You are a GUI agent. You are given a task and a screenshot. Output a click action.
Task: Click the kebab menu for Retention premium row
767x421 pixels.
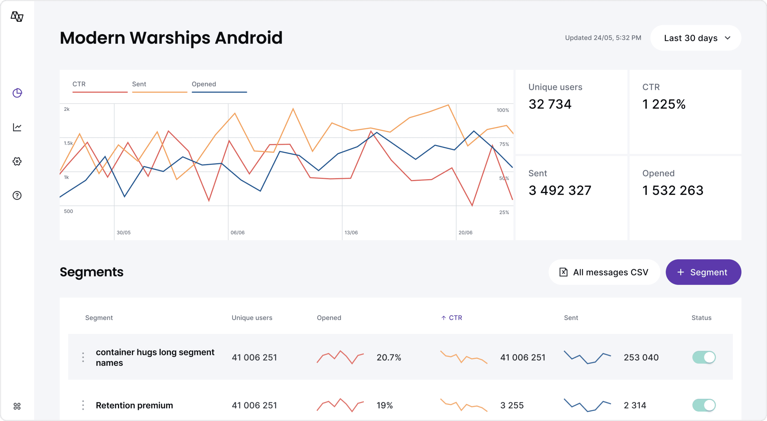tap(83, 405)
